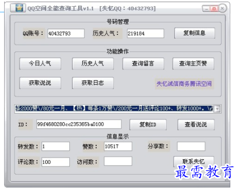Click the 查询留言 button
Screen dimensions: 238x188
(143, 64)
